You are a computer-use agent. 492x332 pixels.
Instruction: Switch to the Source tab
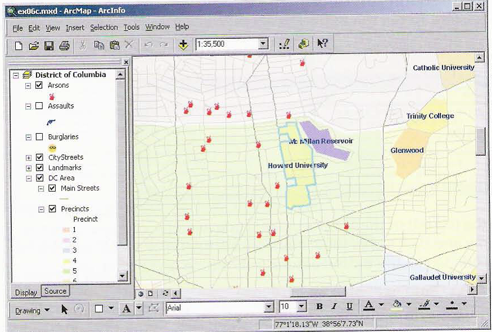tap(55, 291)
